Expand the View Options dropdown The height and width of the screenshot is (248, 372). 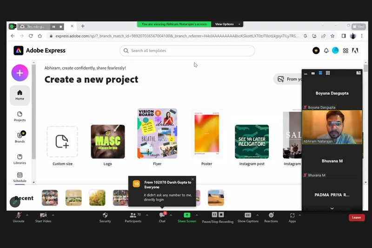[227, 24]
